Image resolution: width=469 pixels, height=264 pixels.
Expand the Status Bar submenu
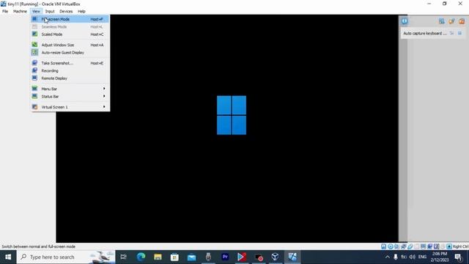coord(70,96)
